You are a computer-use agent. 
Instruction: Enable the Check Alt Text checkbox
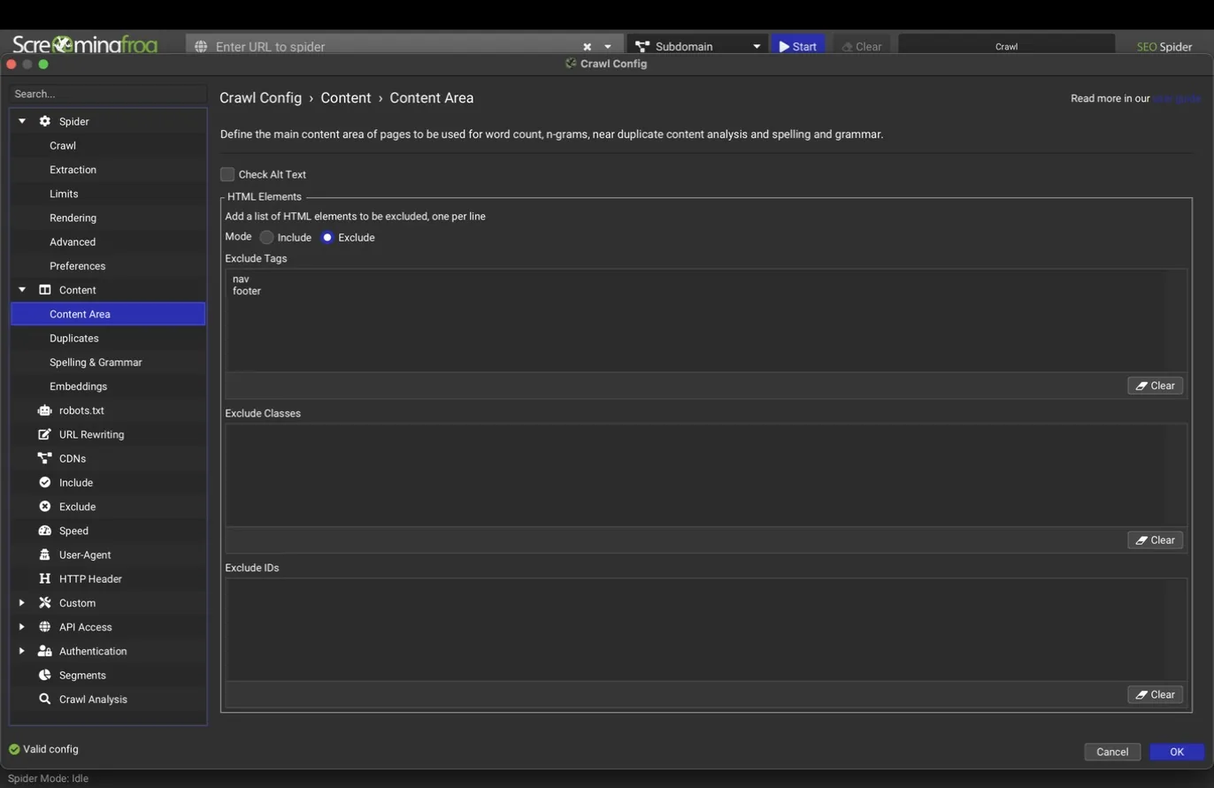point(227,174)
